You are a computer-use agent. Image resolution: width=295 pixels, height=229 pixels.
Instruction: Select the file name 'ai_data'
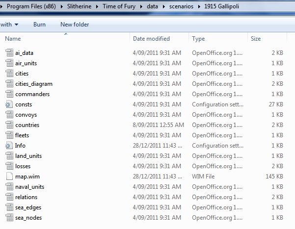(x=24, y=53)
